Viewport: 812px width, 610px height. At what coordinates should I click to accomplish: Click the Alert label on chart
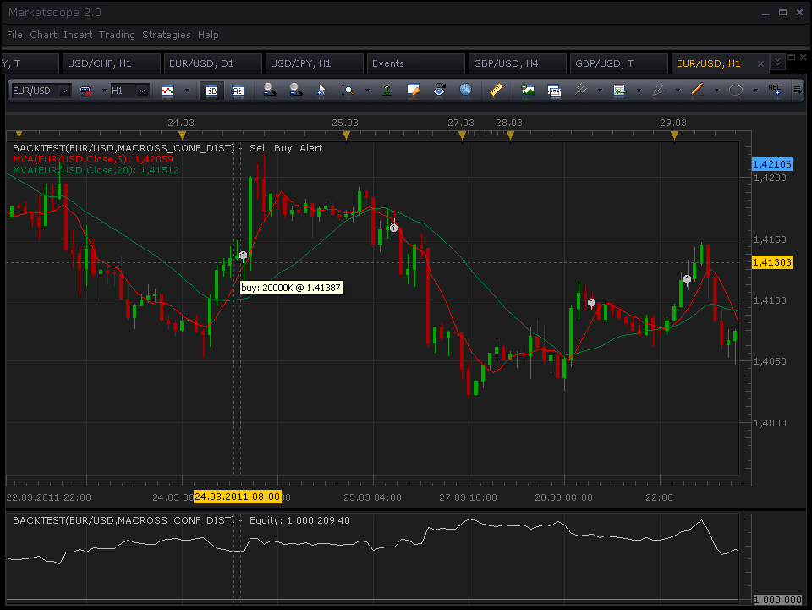pyautogui.click(x=310, y=148)
